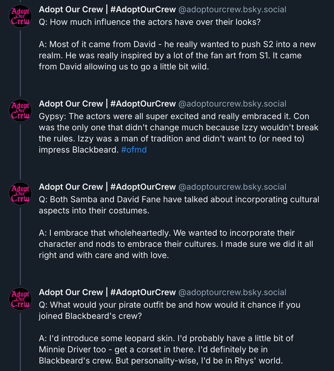This screenshot has width=334, height=371.
Task: Open the avatar beside the Gypsy post
Action: click(20, 110)
